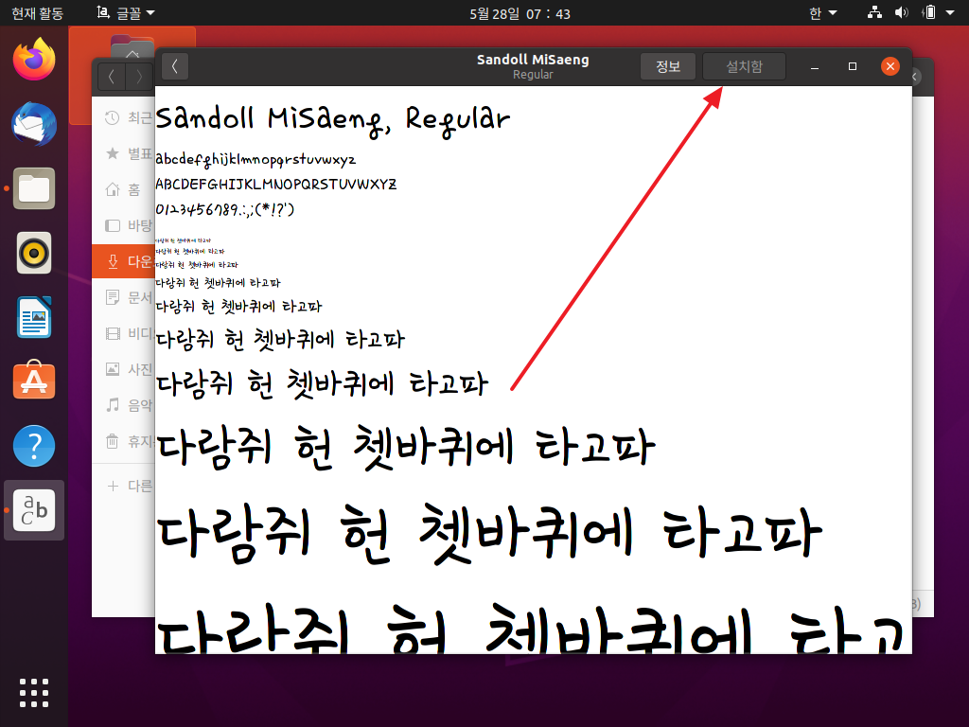
Task: Select Desktop (바탕) in the Files sidebar
Action: pos(123,225)
